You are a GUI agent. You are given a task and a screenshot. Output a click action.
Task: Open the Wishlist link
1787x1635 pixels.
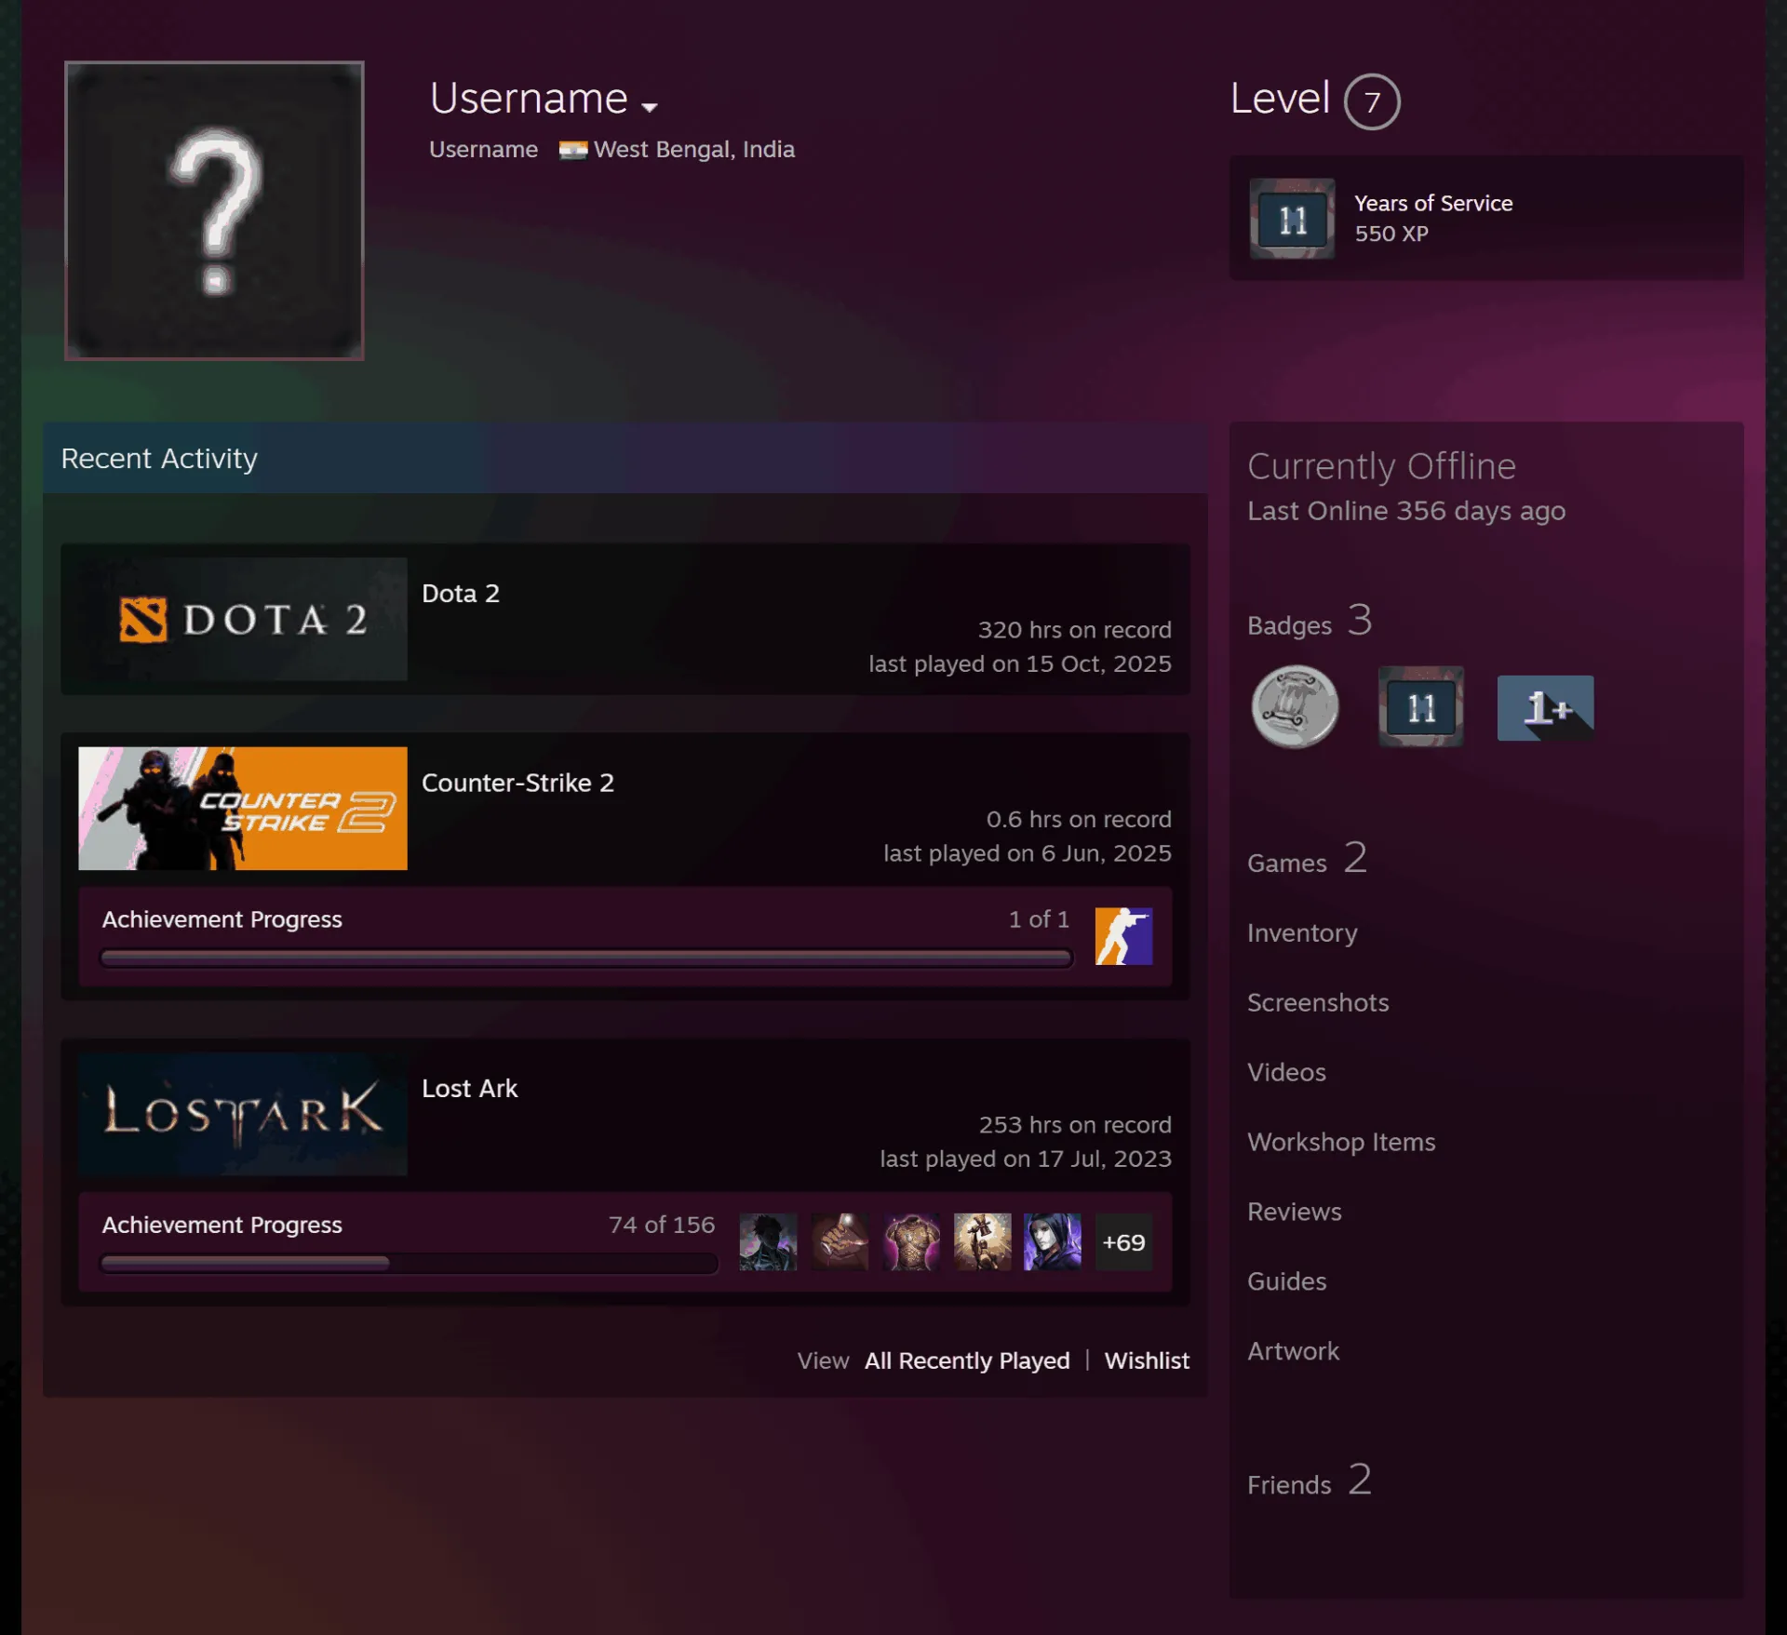click(x=1147, y=1360)
